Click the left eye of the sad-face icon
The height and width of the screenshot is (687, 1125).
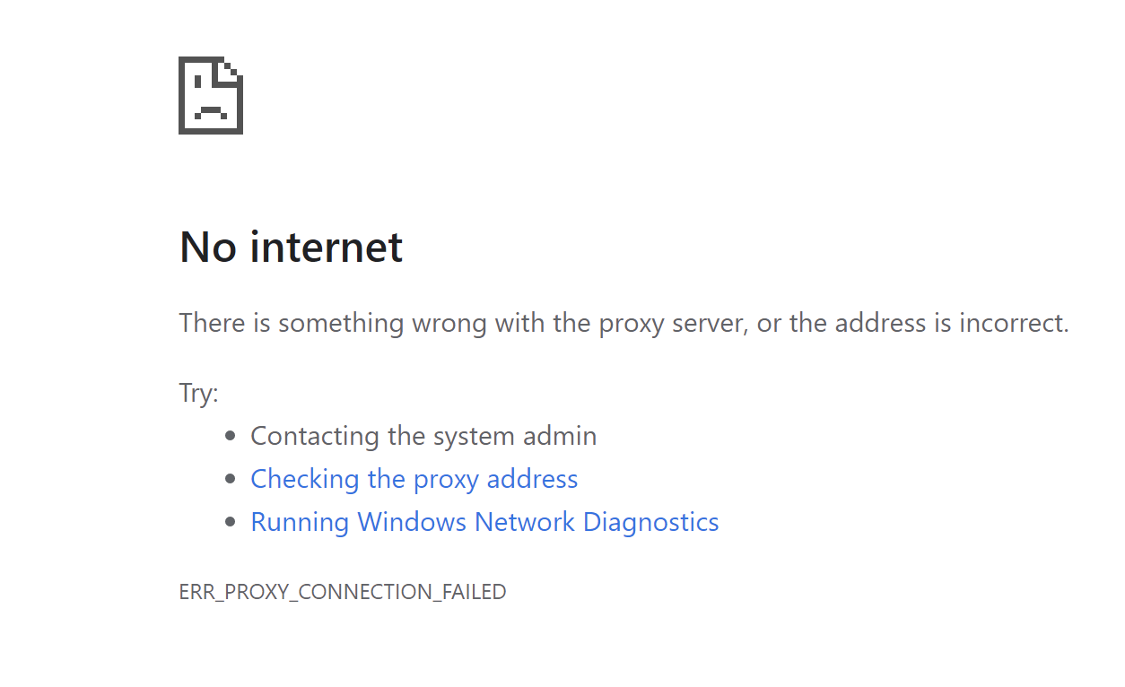coord(197,82)
